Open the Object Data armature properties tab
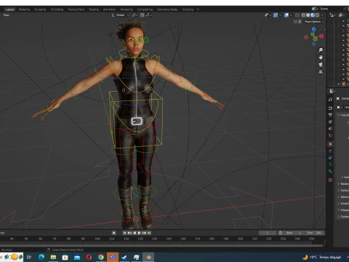 [x=330, y=164]
